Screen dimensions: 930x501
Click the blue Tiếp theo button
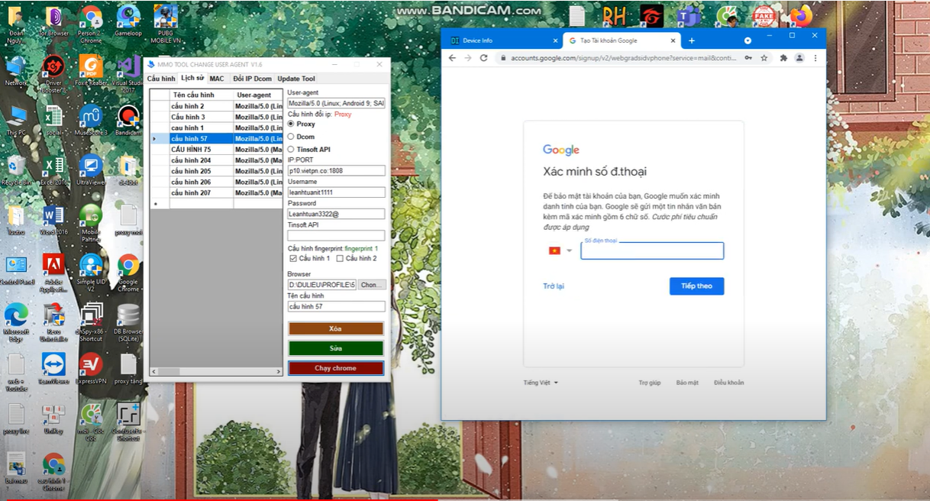[x=696, y=286]
